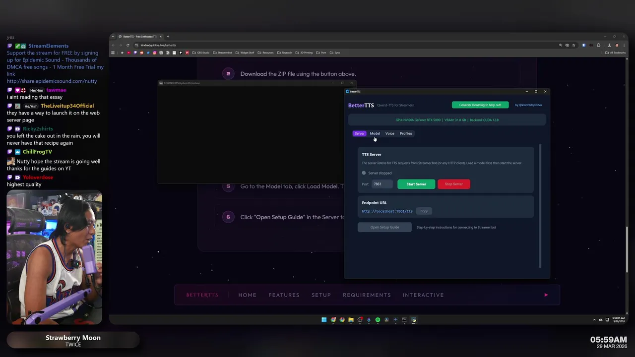Click the BETTERTTS logo in the nav bar

202,295
